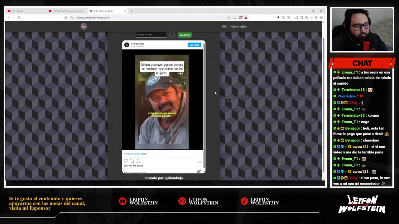Go to previous reel with left arrow
Screen dimensions: 399x224
tap(98, 100)
